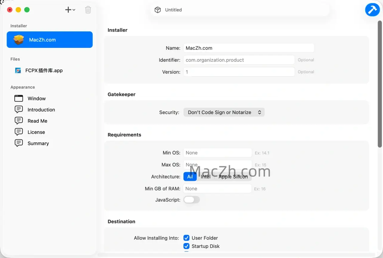Uncheck the User Folder checkbox
The width and height of the screenshot is (383, 258).
[x=186, y=238]
